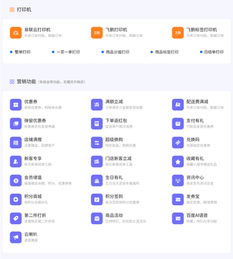
Task: Click the 易联云打印机 title text
Action: tap(38, 30)
